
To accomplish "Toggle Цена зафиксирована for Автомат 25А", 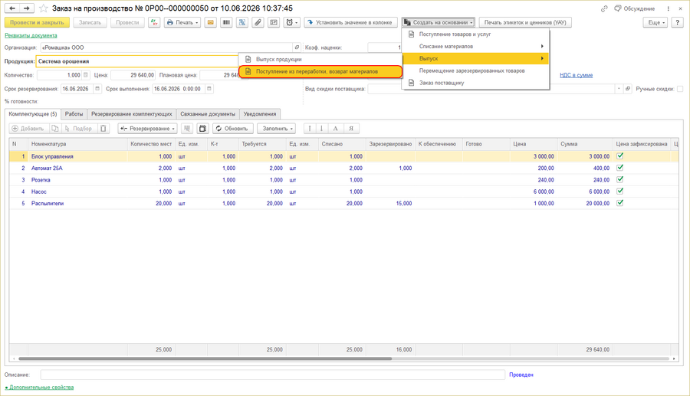I will click(x=620, y=168).
